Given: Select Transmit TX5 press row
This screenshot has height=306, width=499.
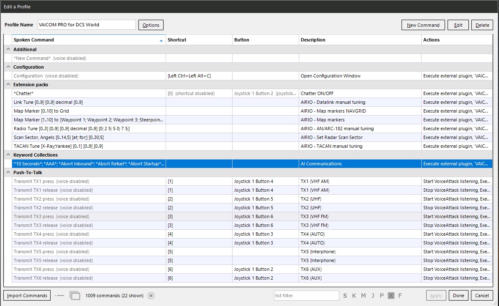Looking at the screenshot, I should [x=252, y=252].
